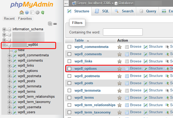Check the wpr8_termmeta table checkbox
The image size is (173, 118).
click(69, 91)
